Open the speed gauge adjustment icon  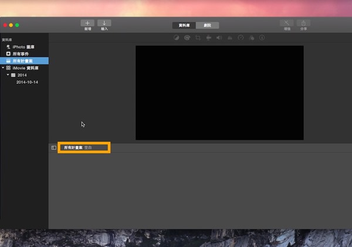(240, 38)
